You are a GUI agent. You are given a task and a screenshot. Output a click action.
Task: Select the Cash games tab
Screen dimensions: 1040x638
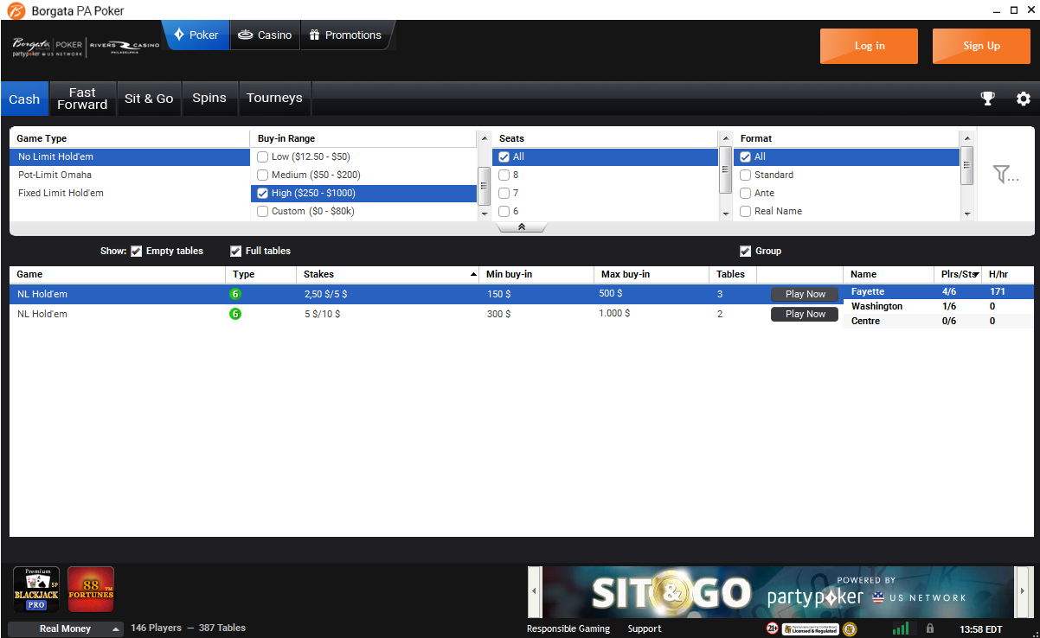pos(24,99)
